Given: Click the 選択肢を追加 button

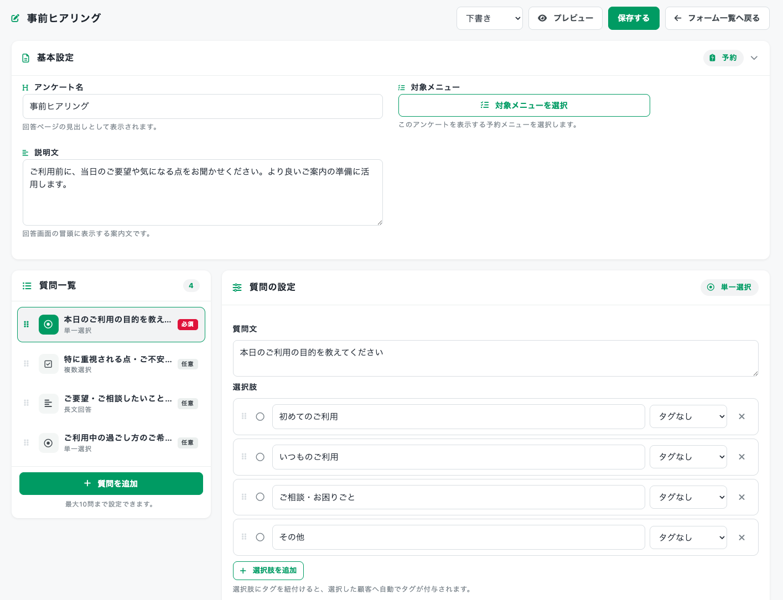Looking at the screenshot, I should (x=268, y=570).
